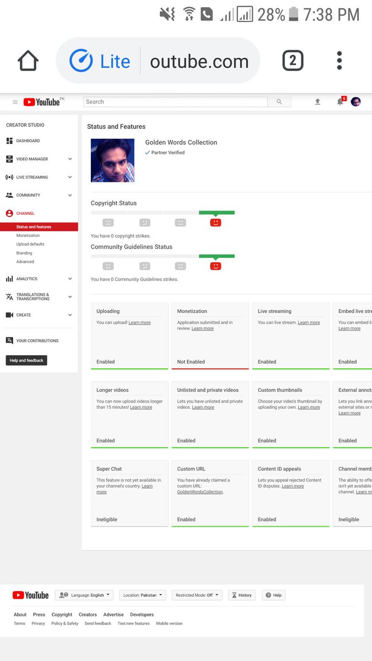Click the footer Help button
This screenshot has width=372, height=661.
274,595
